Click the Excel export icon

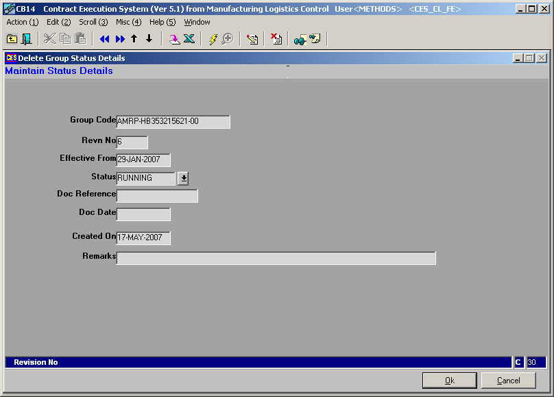[189, 39]
